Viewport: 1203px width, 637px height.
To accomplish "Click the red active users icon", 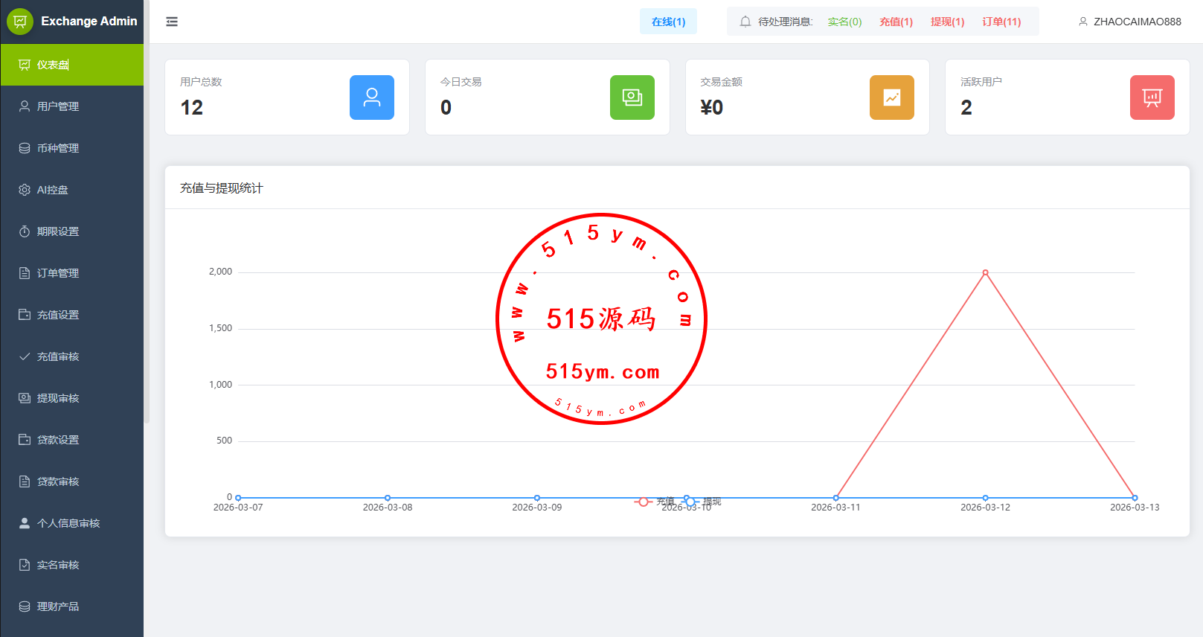I will point(1152,97).
